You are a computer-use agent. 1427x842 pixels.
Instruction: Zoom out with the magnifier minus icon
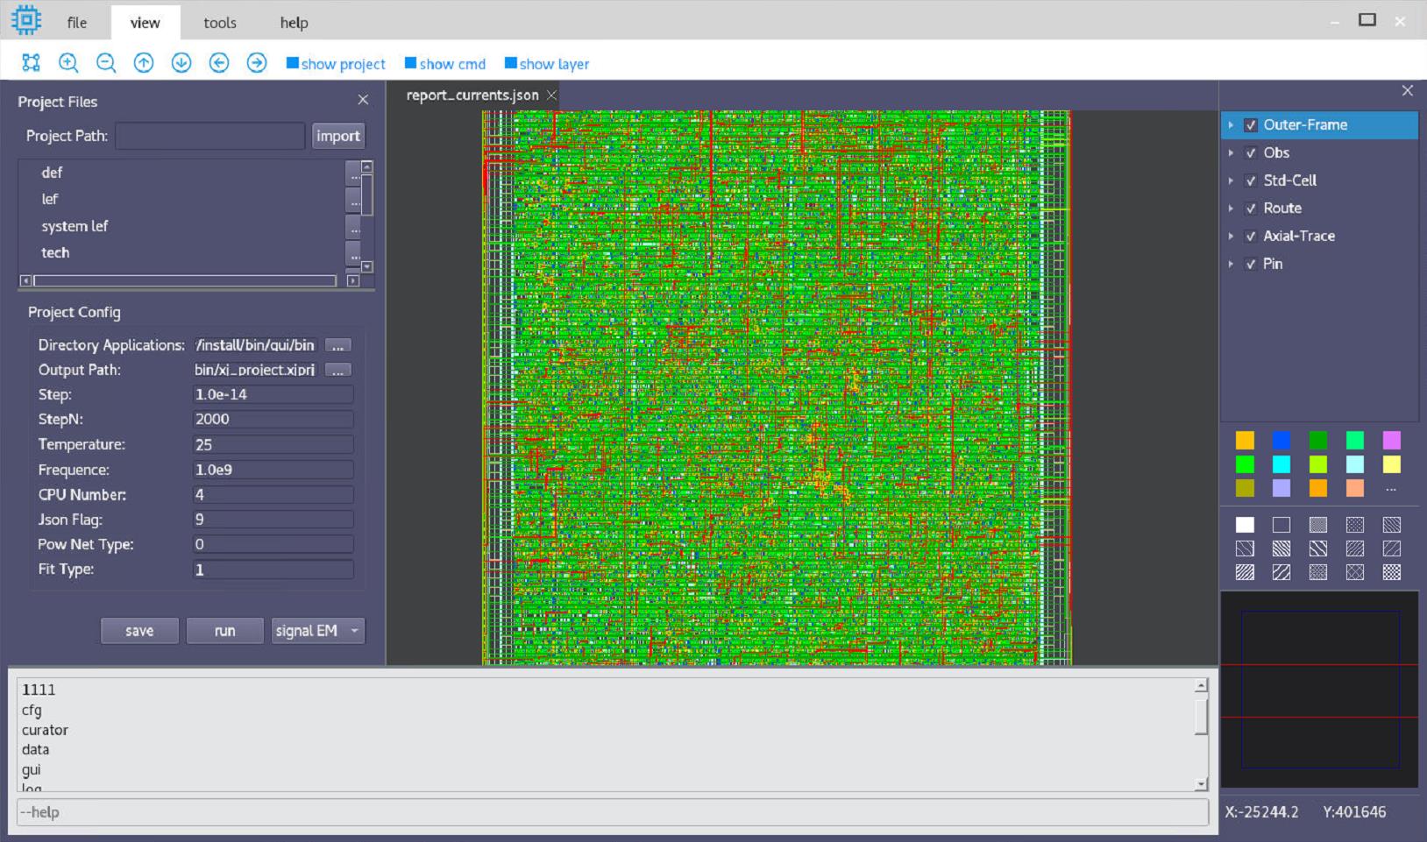coord(106,63)
